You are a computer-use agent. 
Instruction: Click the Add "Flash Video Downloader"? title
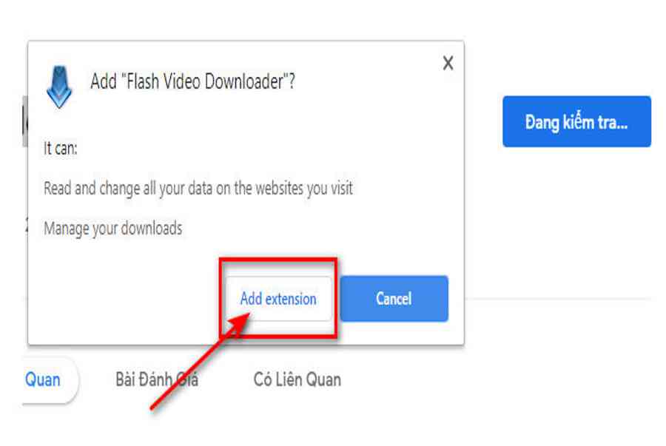[x=192, y=81]
